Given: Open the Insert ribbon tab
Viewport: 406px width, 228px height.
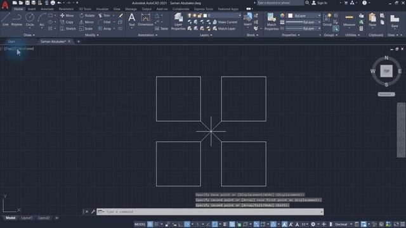Looking at the screenshot, I should click(32, 9).
